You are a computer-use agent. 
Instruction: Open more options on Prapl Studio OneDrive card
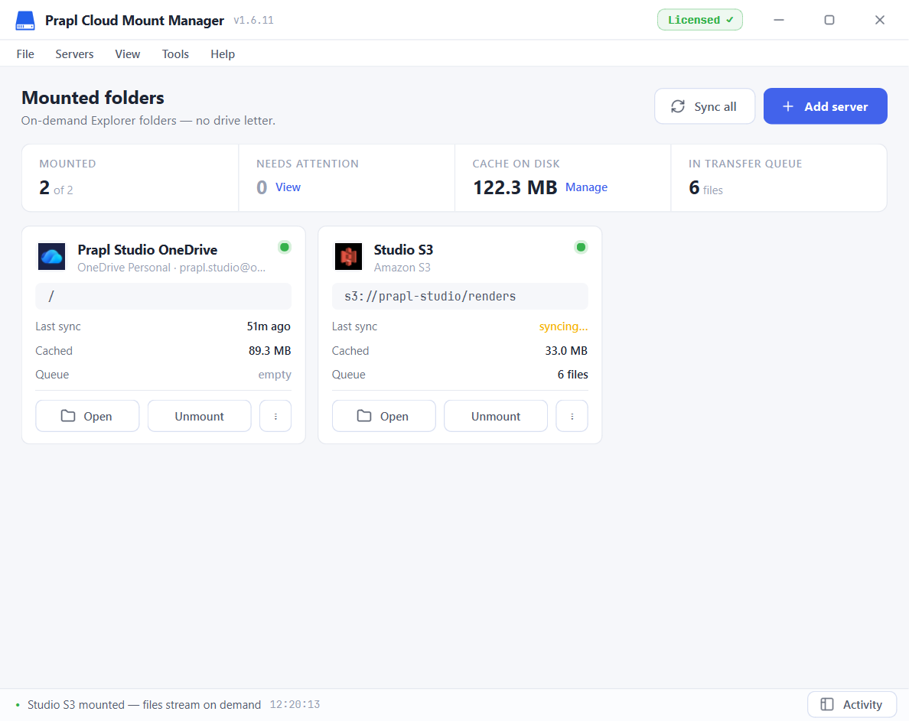coord(275,416)
